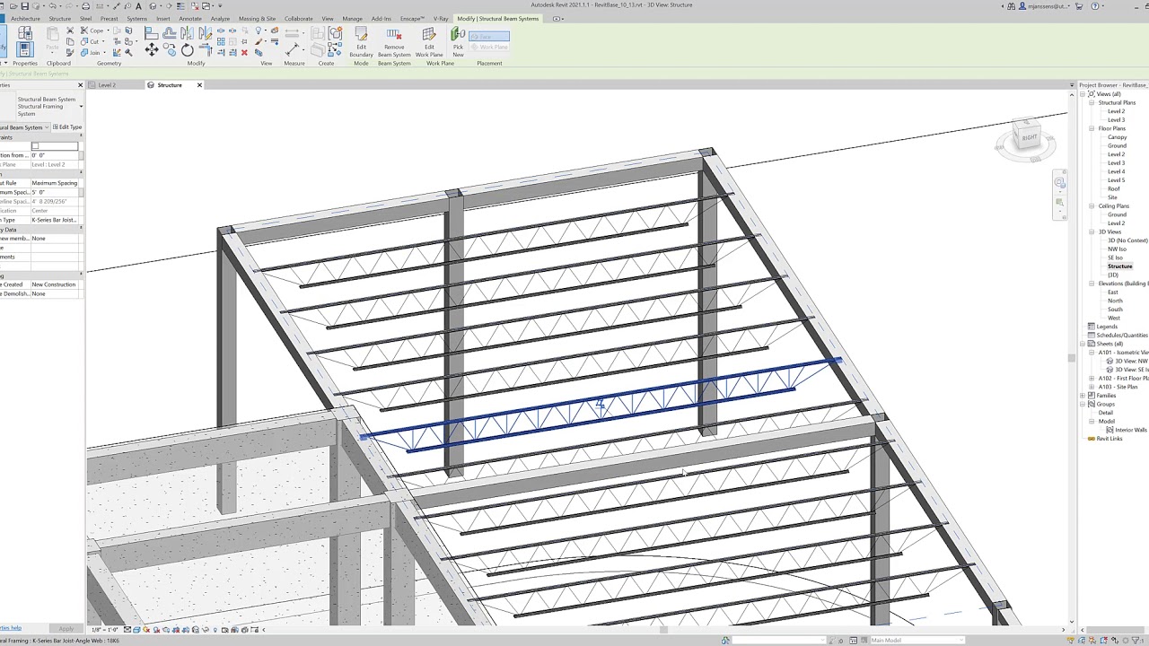
Task: Collapse the Ceiling Plans node
Action: [x=1092, y=206]
